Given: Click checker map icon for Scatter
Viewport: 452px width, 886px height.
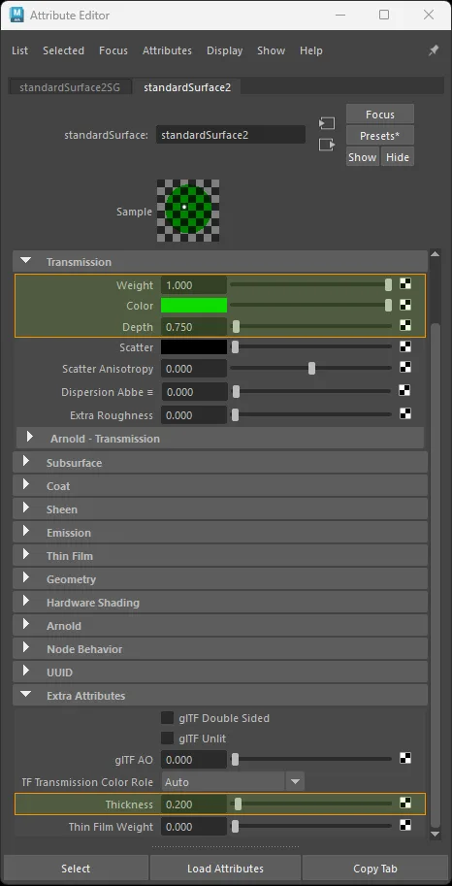Looking at the screenshot, I should pyautogui.click(x=405, y=346).
